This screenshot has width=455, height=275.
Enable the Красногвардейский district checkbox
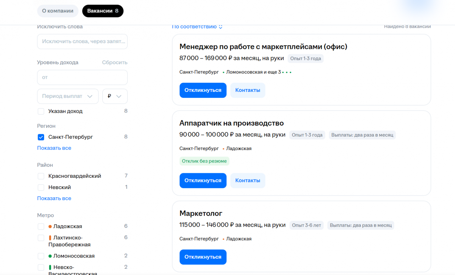click(x=41, y=176)
